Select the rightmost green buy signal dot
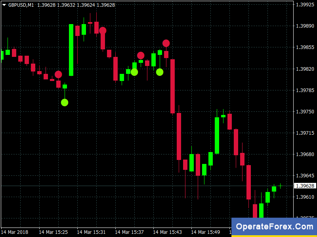This screenshot has height=237, width=317. point(160,72)
